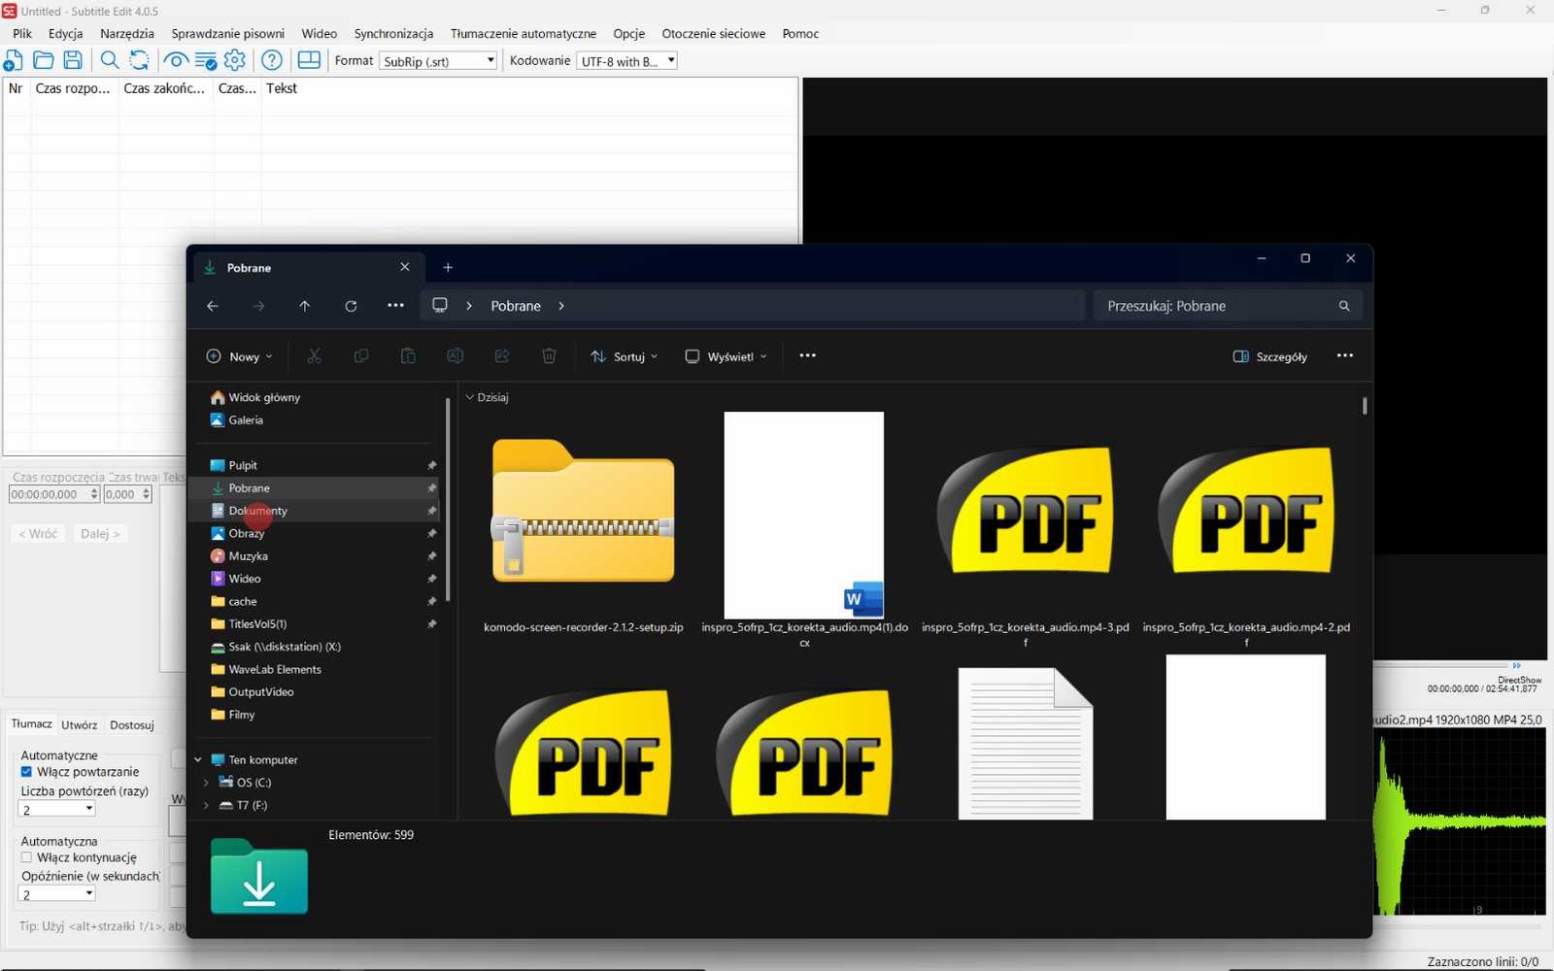Click the Replace icon in the Subtitle Edit toolbar
1554x971 pixels.
tap(139, 60)
